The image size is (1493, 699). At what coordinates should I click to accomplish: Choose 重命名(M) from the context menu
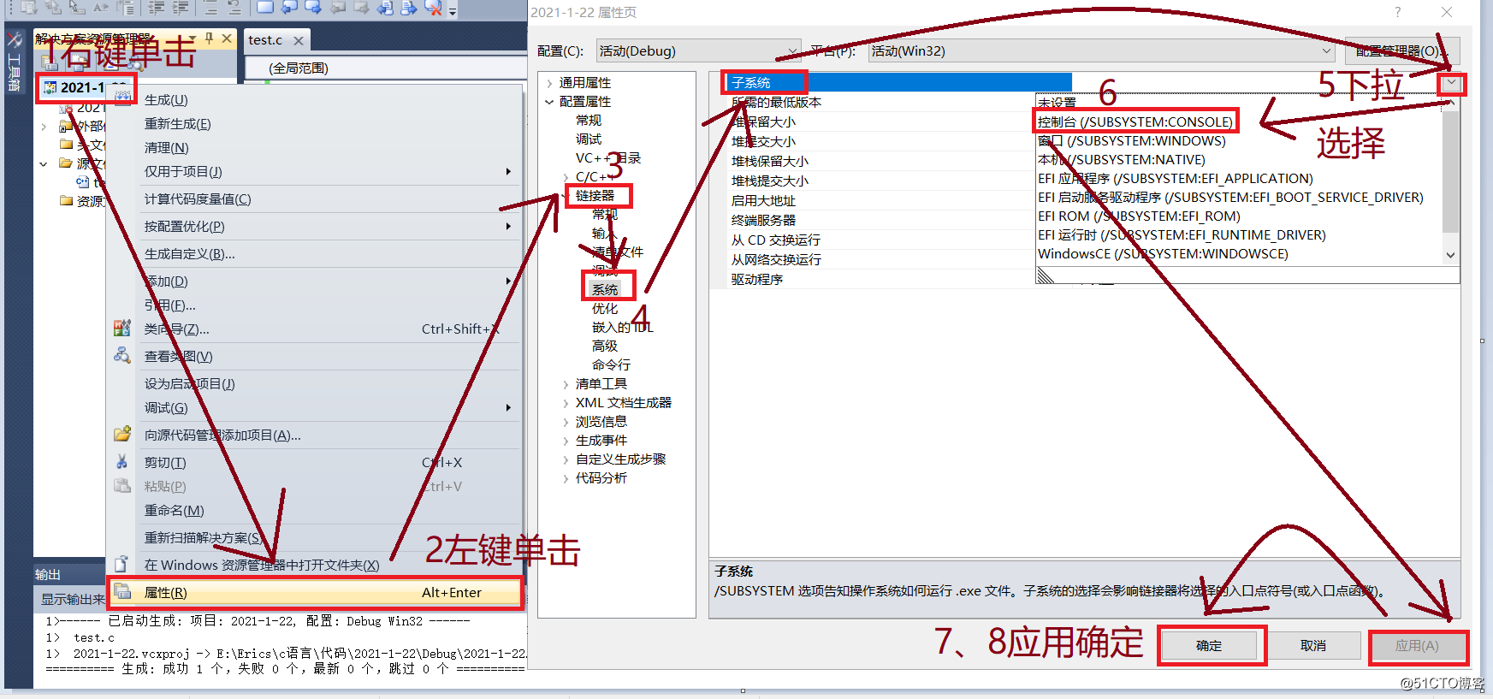315,510
